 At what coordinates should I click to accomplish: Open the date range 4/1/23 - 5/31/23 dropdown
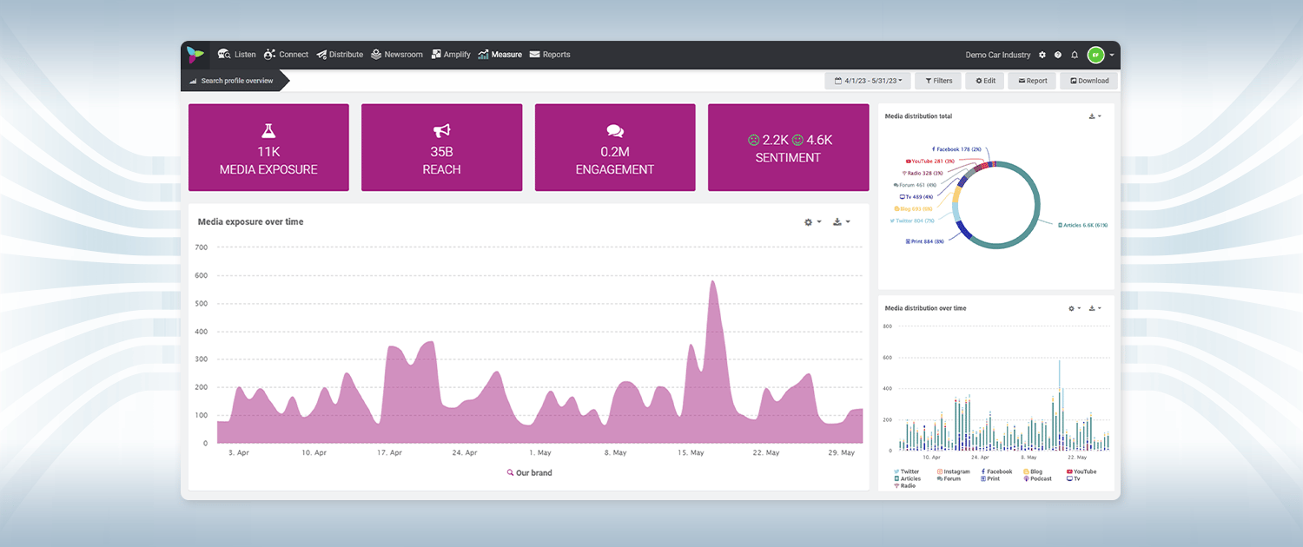(x=868, y=81)
